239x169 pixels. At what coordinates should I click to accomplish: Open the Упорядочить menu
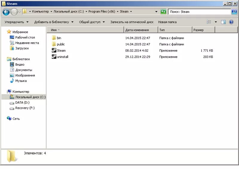(x=16, y=22)
